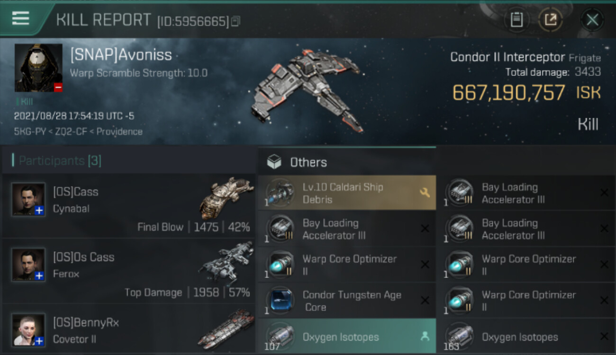Open Cass Cynabal participant entry

point(128,206)
